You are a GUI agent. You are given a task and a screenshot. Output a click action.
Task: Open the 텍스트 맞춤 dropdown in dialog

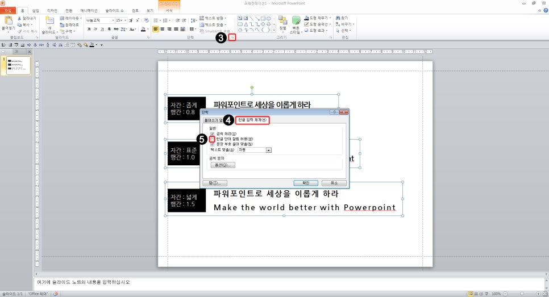tap(269, 150)
